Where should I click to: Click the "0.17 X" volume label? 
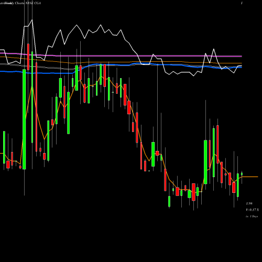tap(254, 210)
